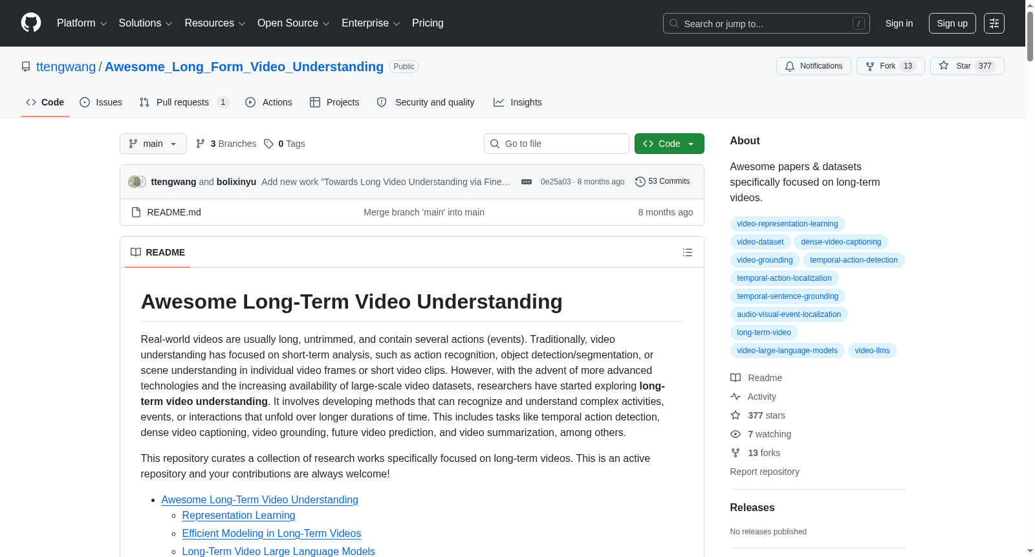View the 377 stars list
This screenshot has width=1035, height=557.
[x=757, y=415]
